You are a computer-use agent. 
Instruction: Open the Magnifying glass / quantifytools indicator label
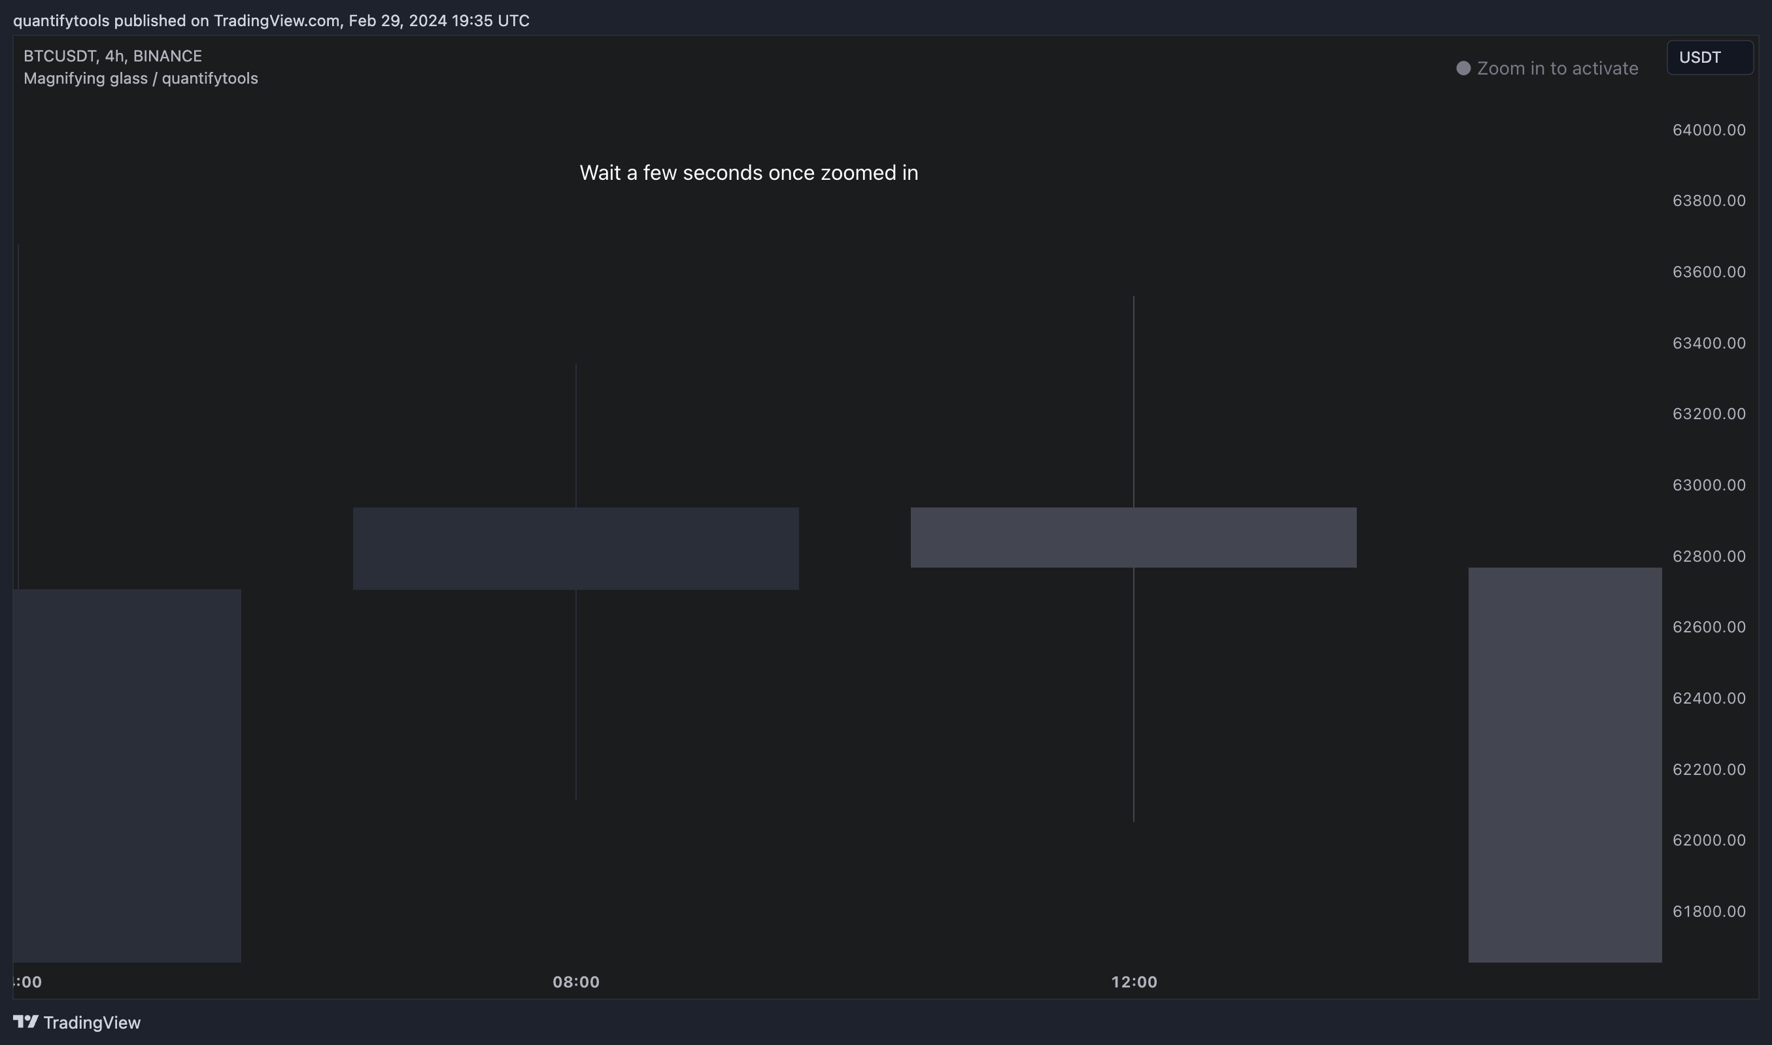(141, 78)
